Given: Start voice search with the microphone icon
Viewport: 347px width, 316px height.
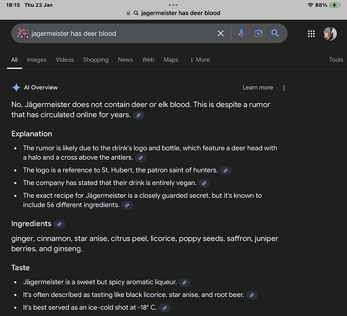Looking at the screenshot, I should click(x=241, y=33).
